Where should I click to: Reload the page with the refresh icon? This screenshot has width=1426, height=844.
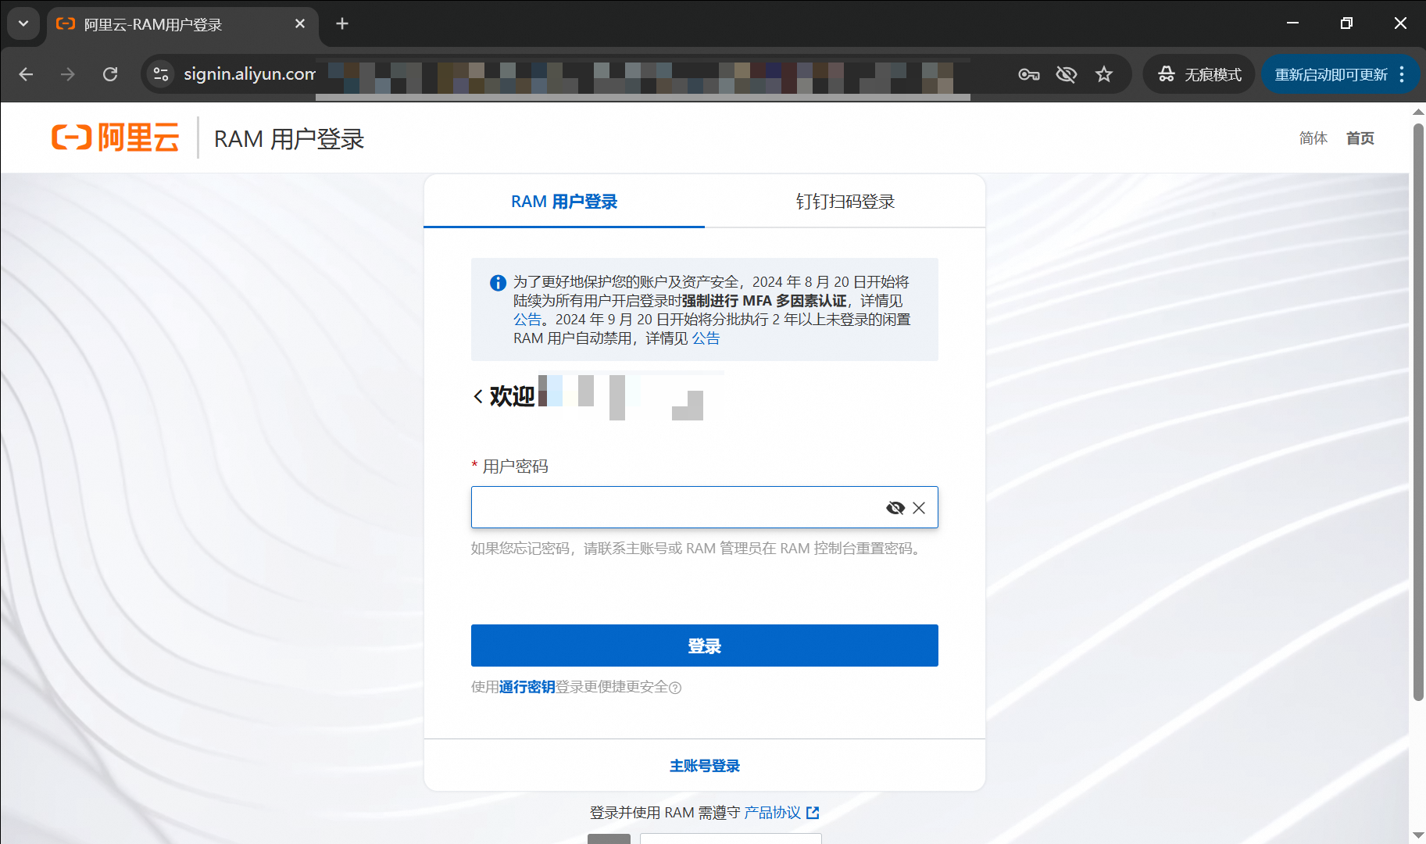(x=110, y=74)
